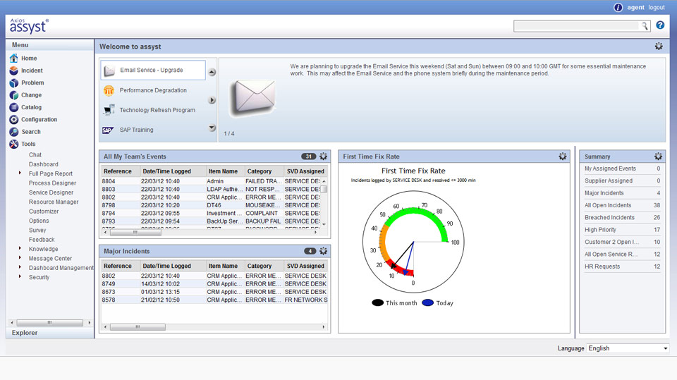Click the Incident icon in the sidebar menu
This screenshot has height=380, width=677.
pyautogui.click(x=14, y=71)
